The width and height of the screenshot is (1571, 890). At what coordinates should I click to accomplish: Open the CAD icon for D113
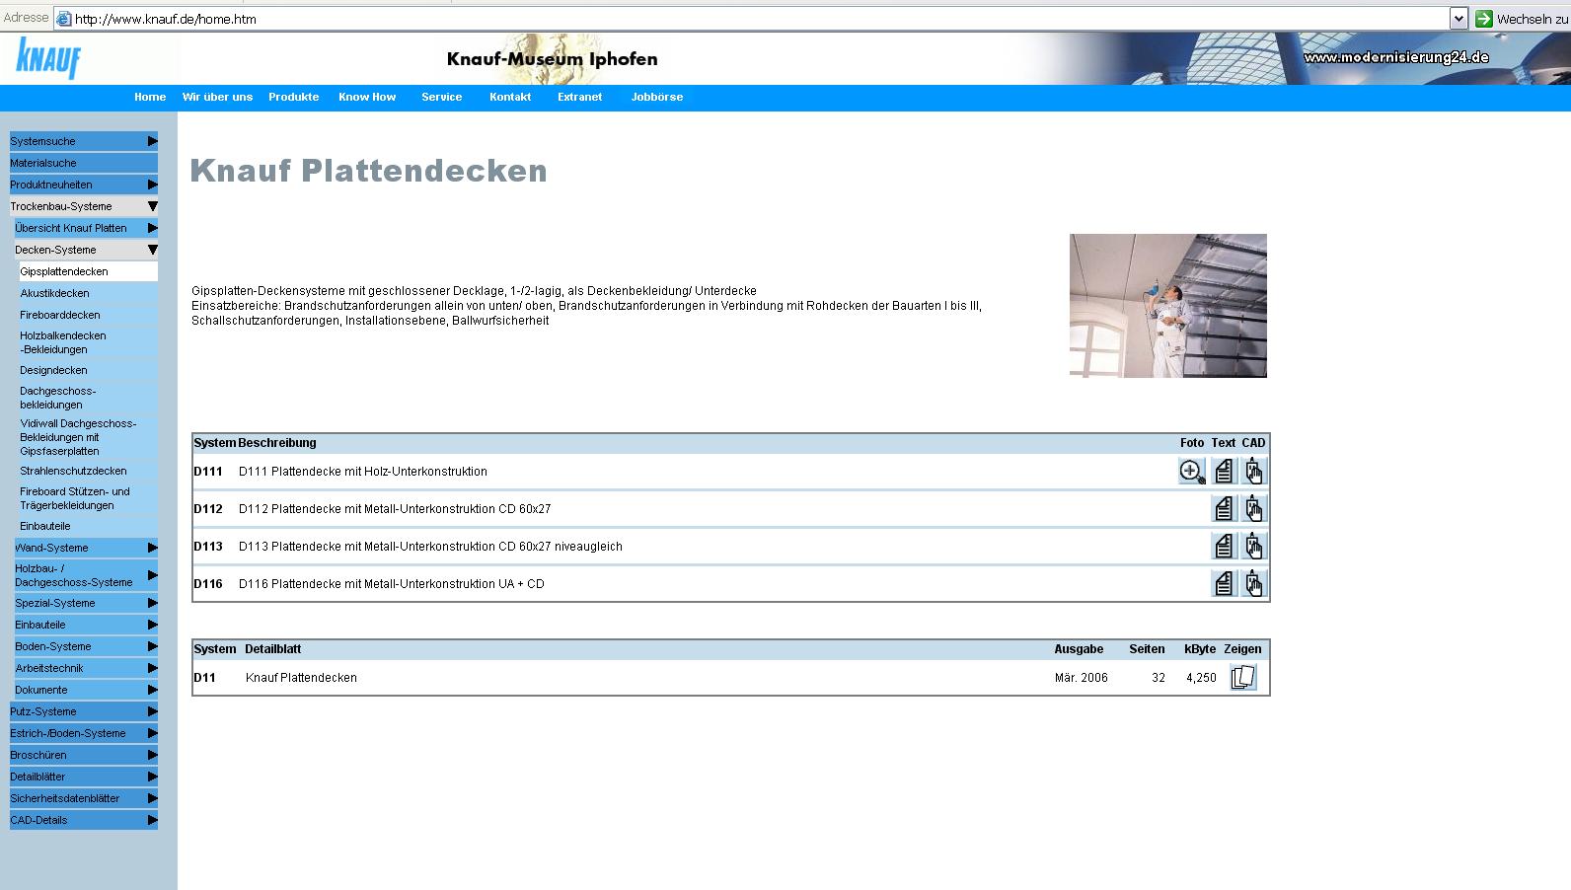[x=1253, y=547]
